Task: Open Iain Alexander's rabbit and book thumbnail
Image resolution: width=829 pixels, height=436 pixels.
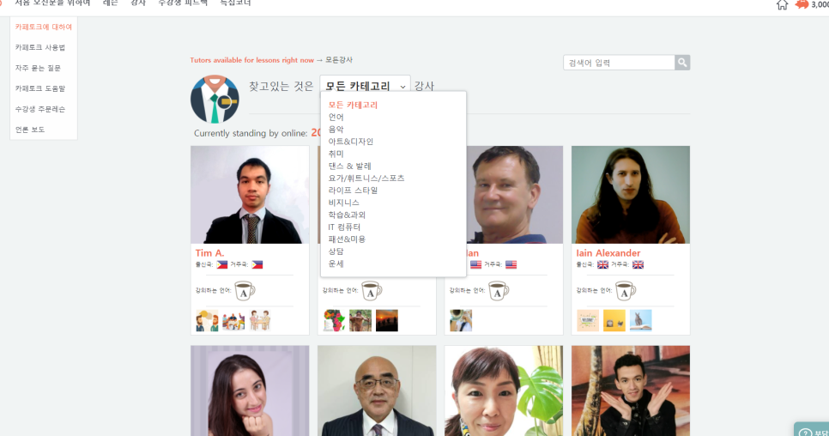Action: [x=640, y=320]
